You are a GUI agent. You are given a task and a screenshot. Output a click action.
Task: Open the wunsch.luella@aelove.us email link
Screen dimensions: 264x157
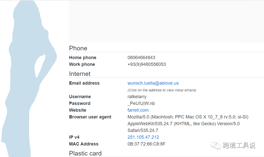[x=153, y=83]
